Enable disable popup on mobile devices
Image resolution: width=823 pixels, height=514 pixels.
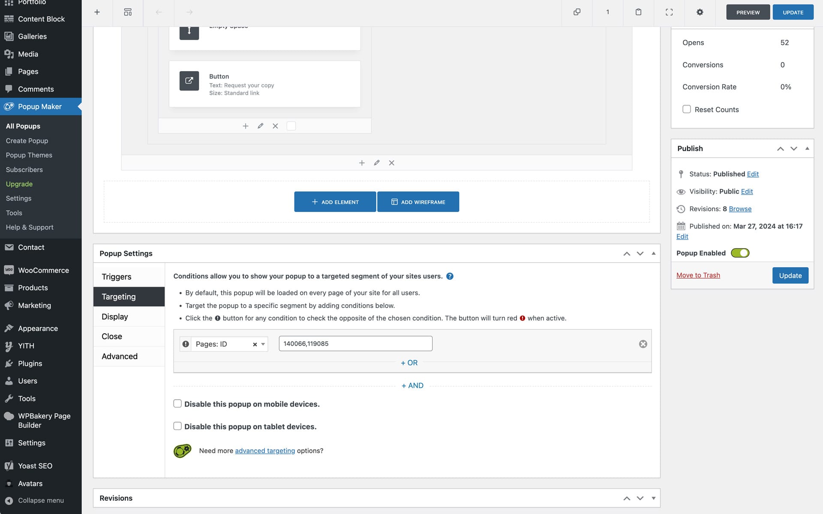(177, 403)
